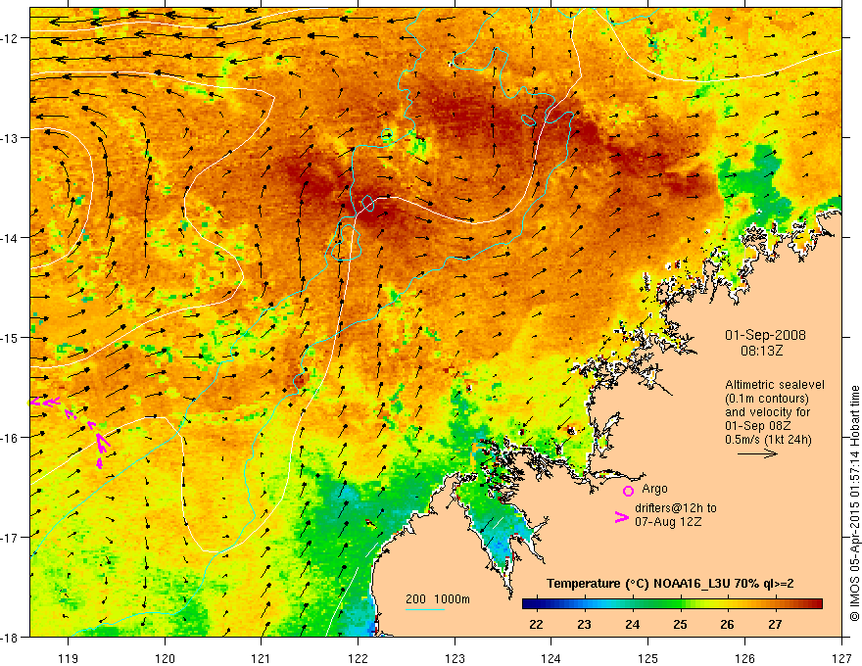Click longitude axis label 123
Viewport: 862px width, 666px height.
455,658
